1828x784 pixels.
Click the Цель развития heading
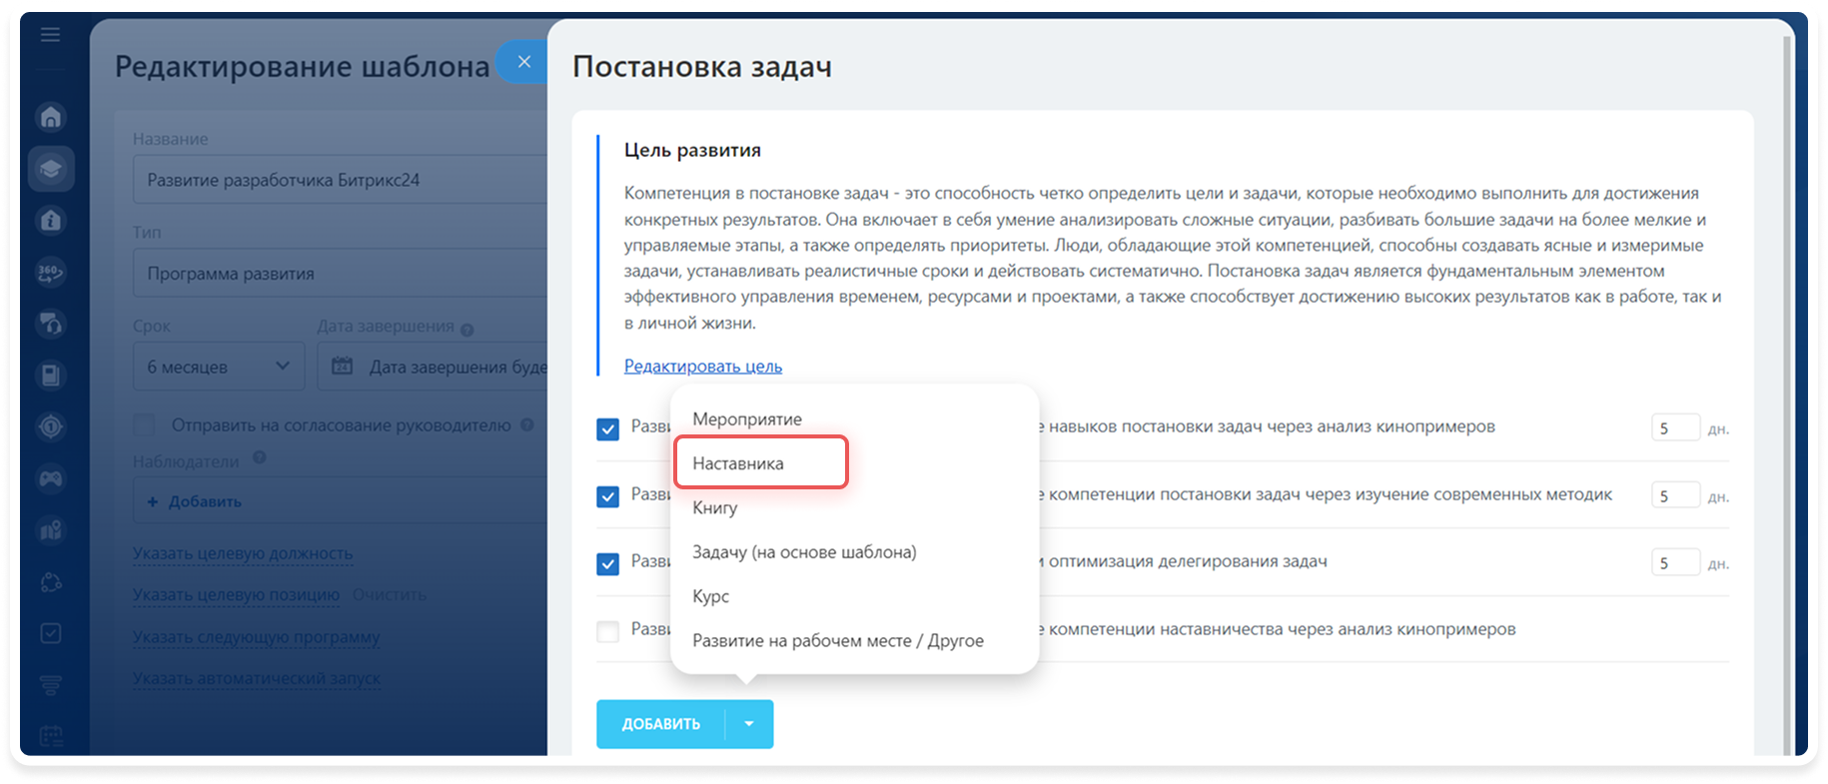pos(692,150)
